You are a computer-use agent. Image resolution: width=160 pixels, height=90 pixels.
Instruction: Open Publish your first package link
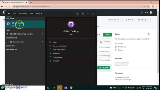pyautogui.click(x=123, y=79)
